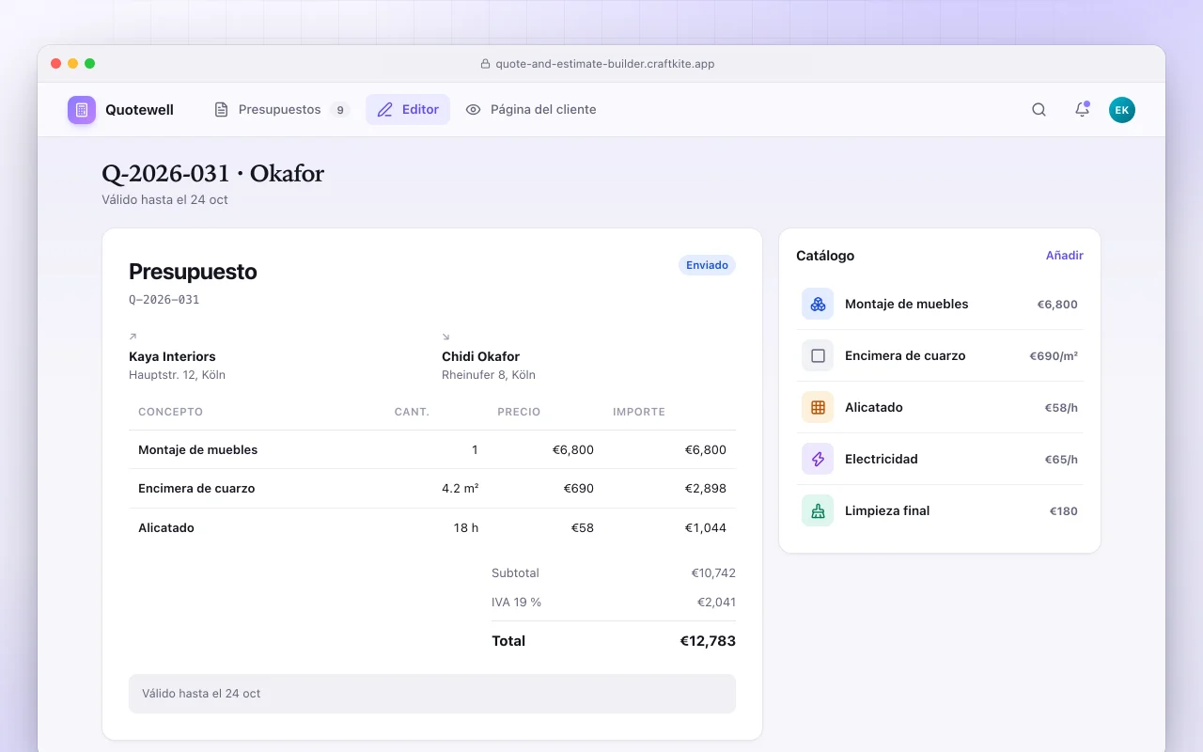
Task: Click the Añadir link in Catálogo
Action: (x=1065, y=256)
